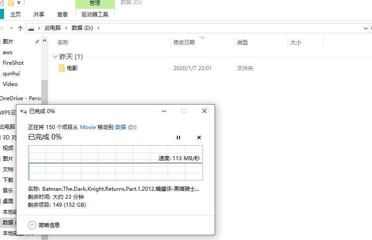The image size is (372, 240).
Task: Open the 查看 ribbon tab
Action: click(x=63, y=15)
